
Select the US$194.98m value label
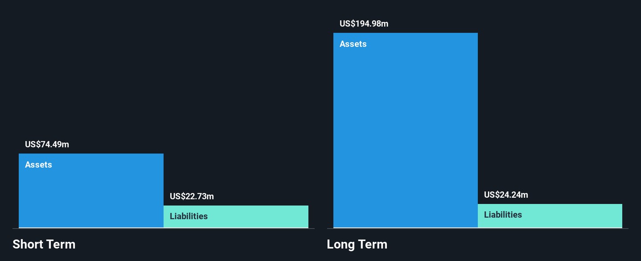(364, 24)
